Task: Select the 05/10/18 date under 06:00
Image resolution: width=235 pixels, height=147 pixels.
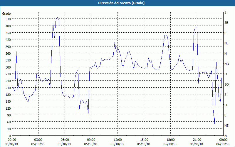Action: point(64,144)
